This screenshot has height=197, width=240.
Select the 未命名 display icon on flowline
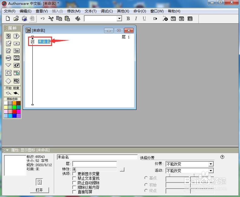(32, 41)
